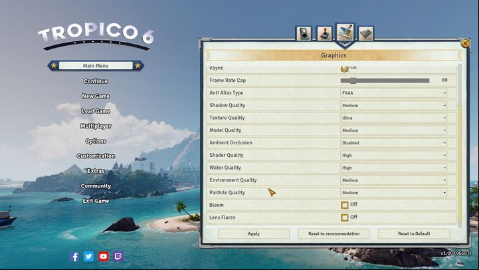This screenshot has width=479, height=270.
Task: Open Tropico Facebook page
Action: click(x=74, y=256)
